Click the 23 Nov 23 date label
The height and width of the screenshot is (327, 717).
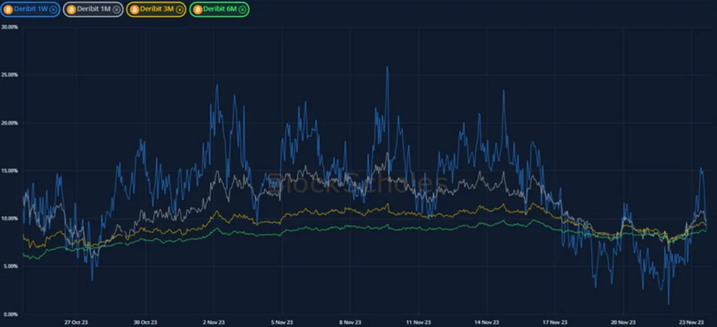692,322
